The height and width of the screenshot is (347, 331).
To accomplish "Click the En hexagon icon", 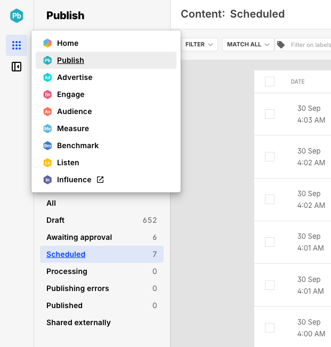I will pyautogui.click(x=47, y=94).
